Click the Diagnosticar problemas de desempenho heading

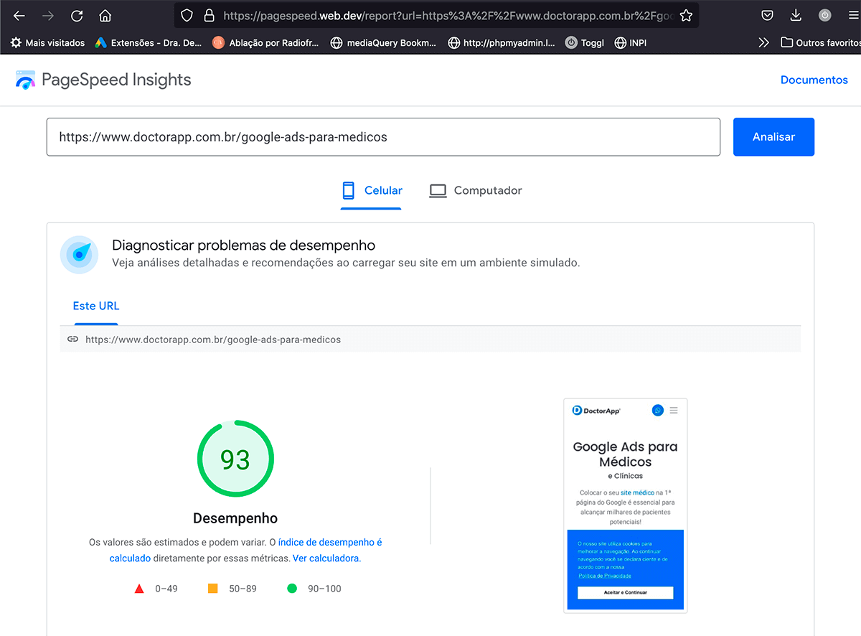pyautogui.click(x=244, y=245)
